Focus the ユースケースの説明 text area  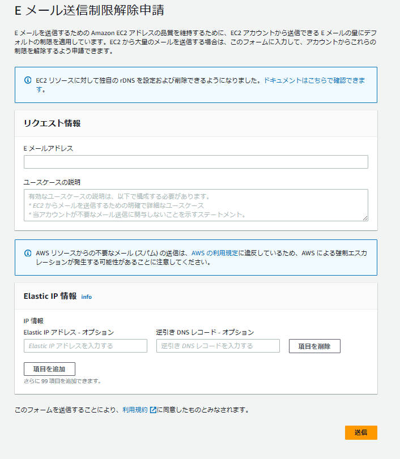[x=196, y=205]
